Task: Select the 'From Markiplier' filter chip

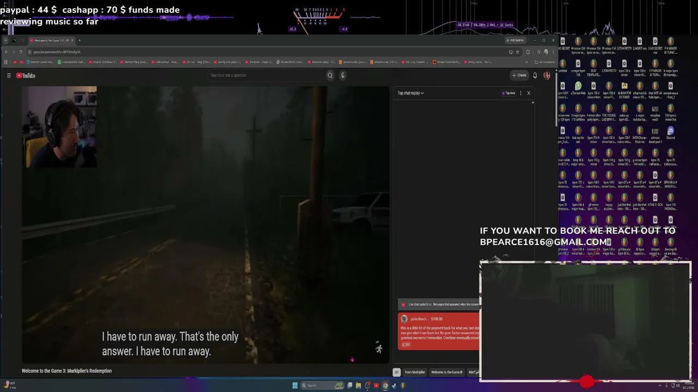Action: click(x=415, y=372)
